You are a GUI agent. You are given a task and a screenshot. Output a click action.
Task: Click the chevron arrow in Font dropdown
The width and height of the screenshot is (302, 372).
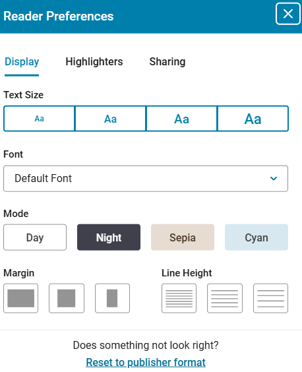tap(274, 178)
